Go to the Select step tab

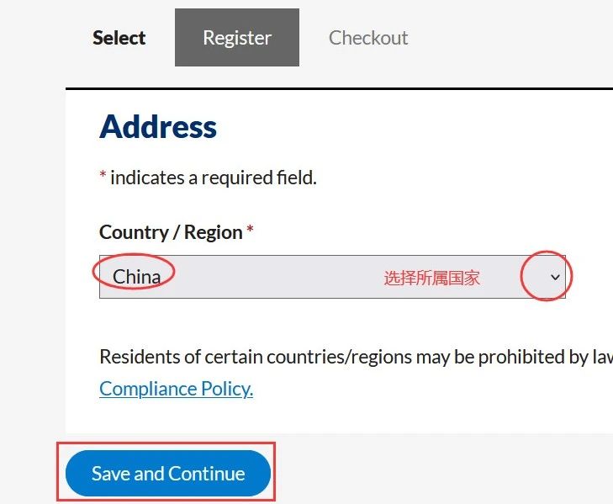click(119, 38)
